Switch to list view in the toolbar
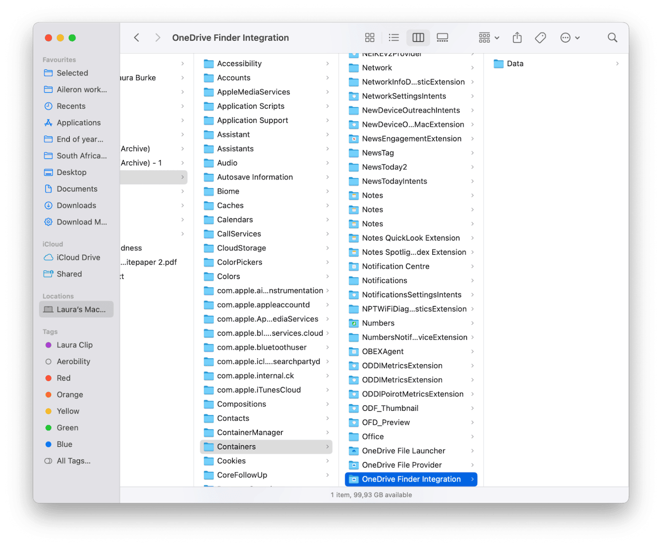662x547 pixels. [x=394, y=38]
